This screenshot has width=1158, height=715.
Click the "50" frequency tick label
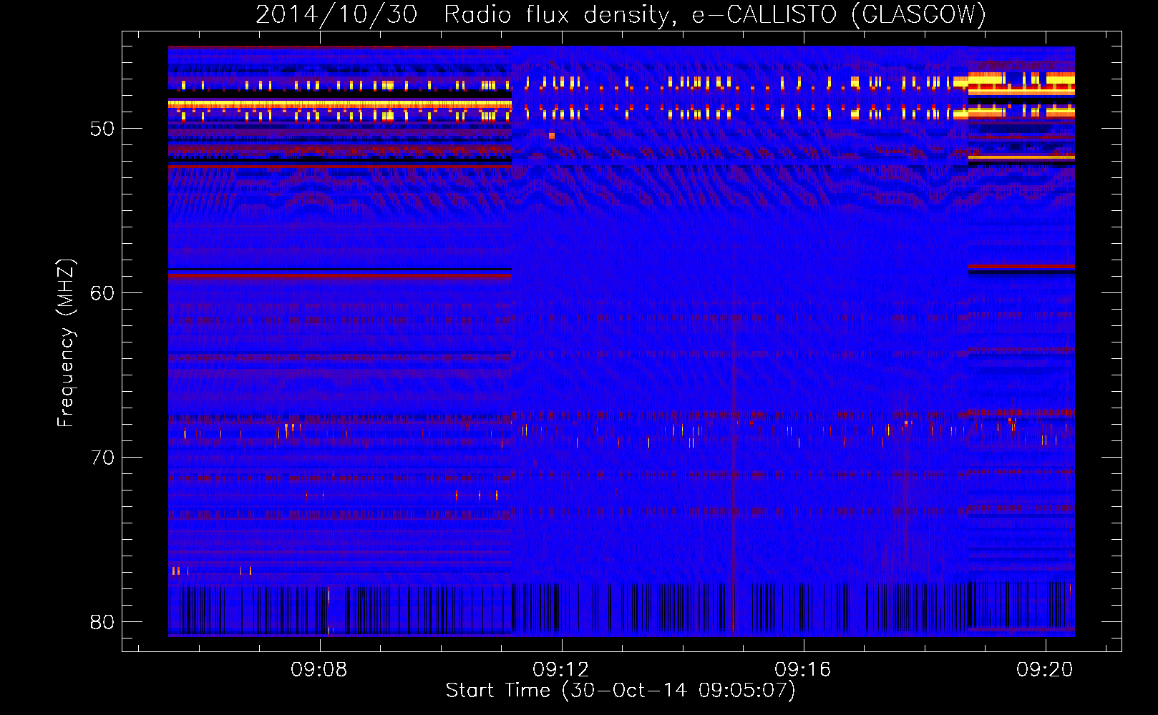click(x=102, y=129)
